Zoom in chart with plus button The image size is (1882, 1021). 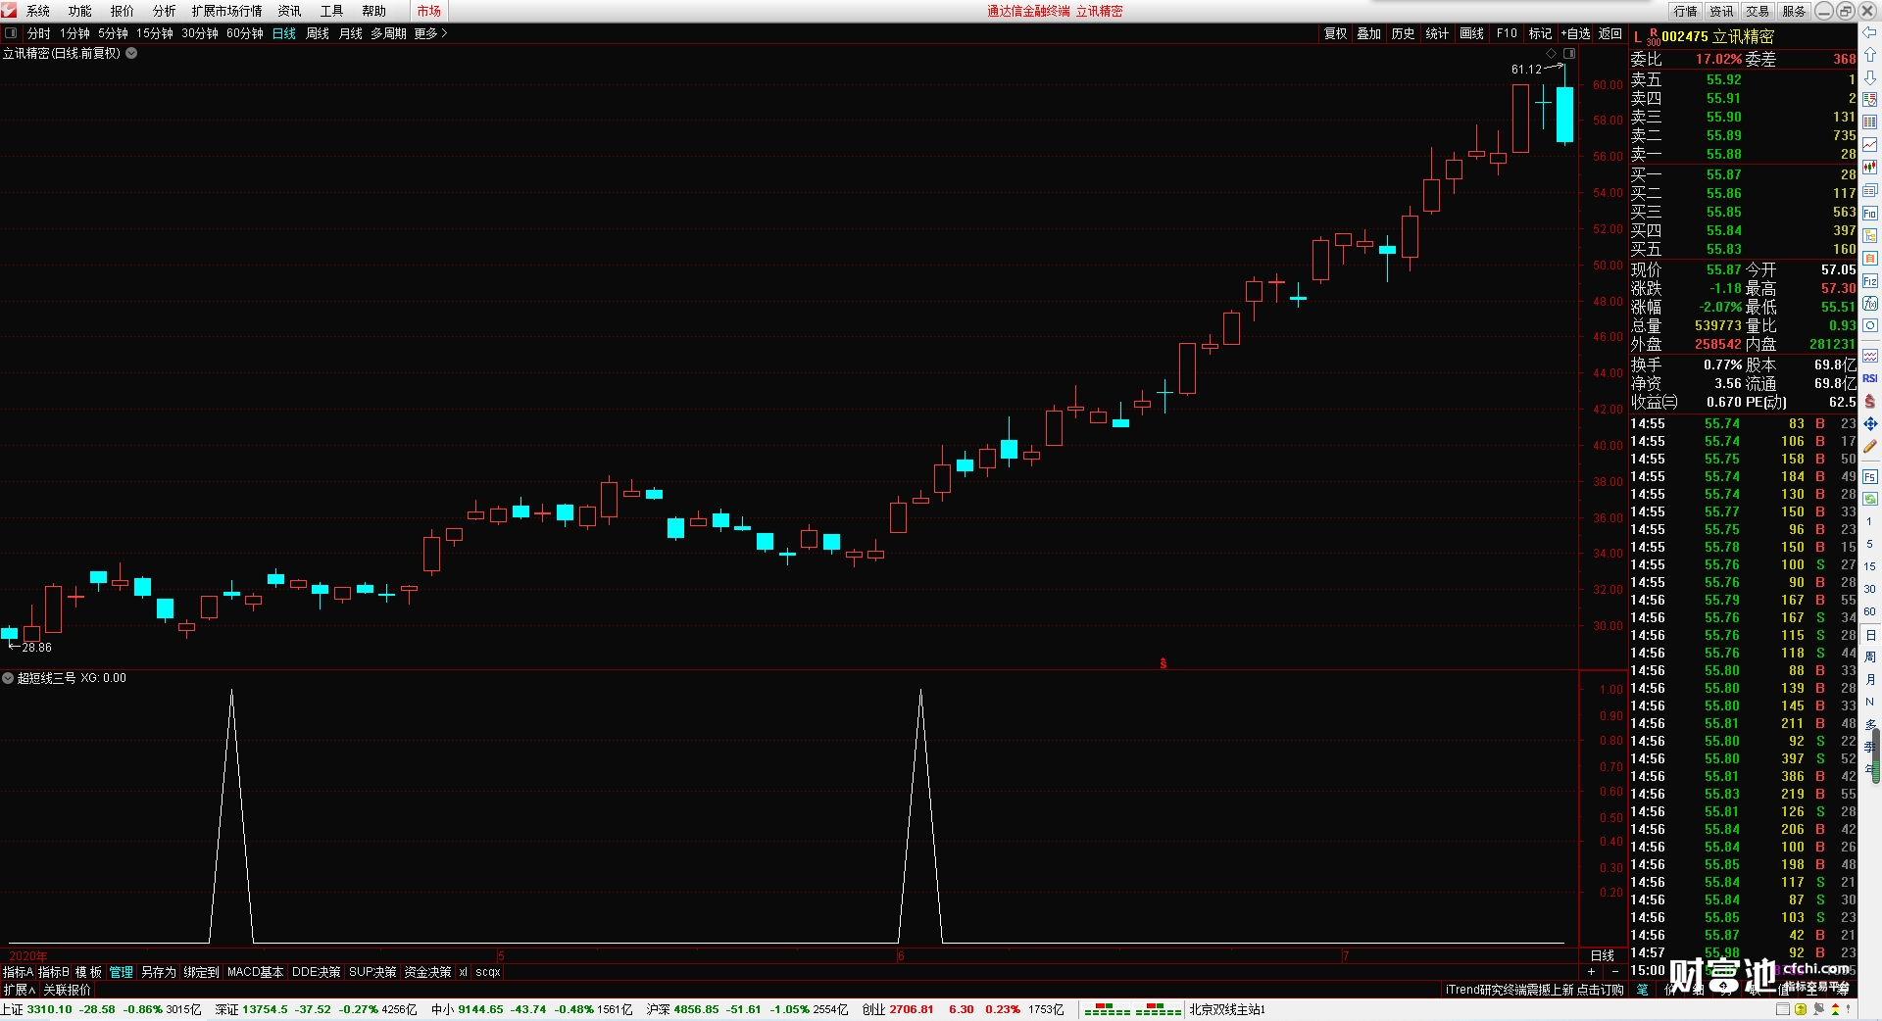(1591, 971)
